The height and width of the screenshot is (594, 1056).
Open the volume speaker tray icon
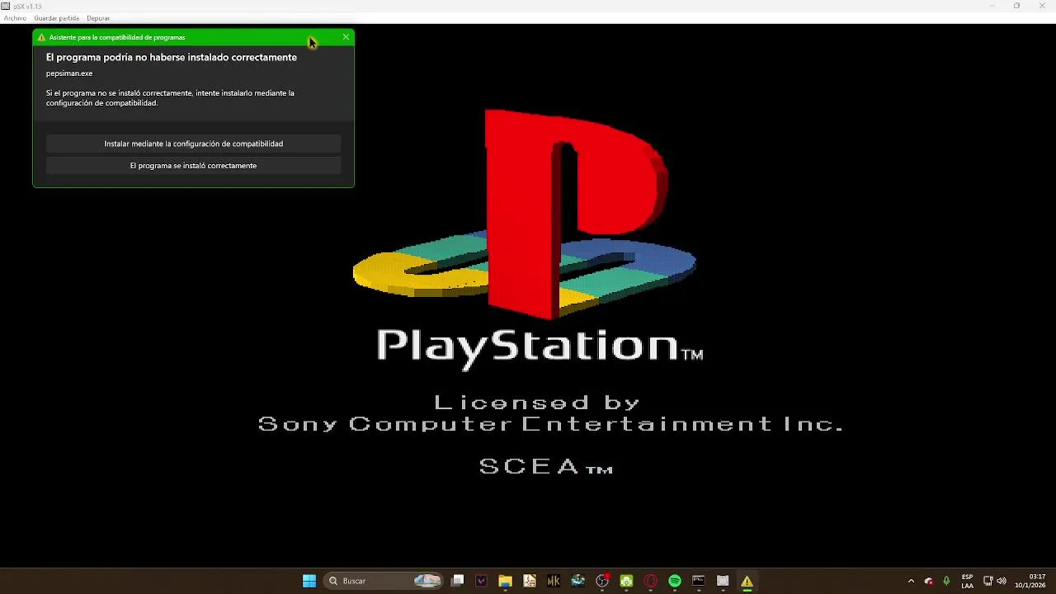click(1002, 581)
